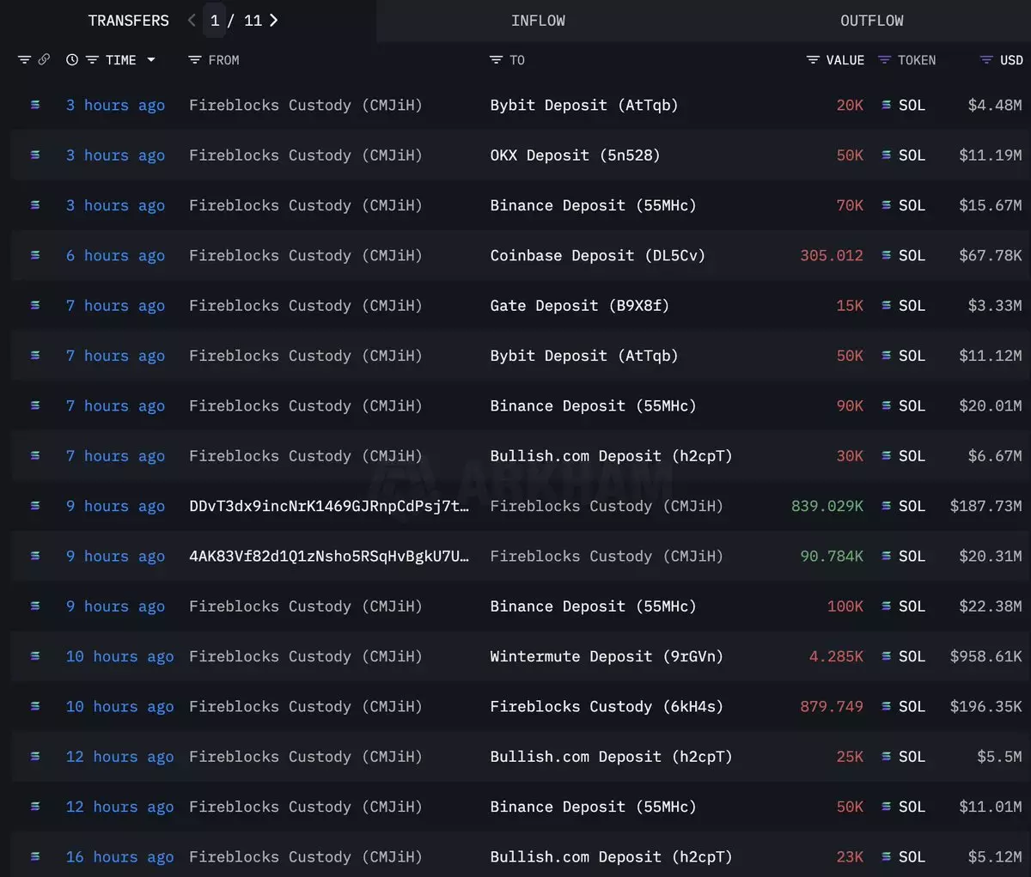Click SOL token icon in the $20.01M row
The width and height of the screenshot is (1031, 877).
886,405
